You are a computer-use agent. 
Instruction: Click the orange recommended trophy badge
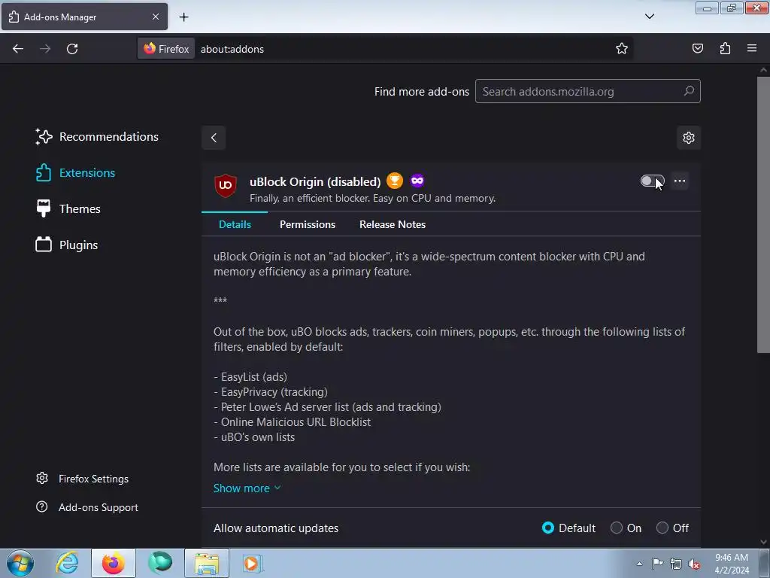pyautogui.click(x=394, y=181)
